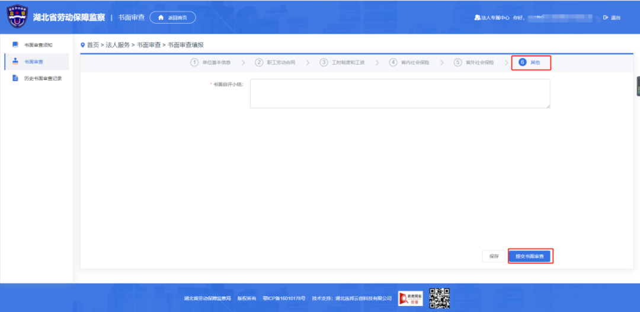Submit with the 提交书面审查 button
Viewport: 640px width, 312px height.
[x=530, y=256]
